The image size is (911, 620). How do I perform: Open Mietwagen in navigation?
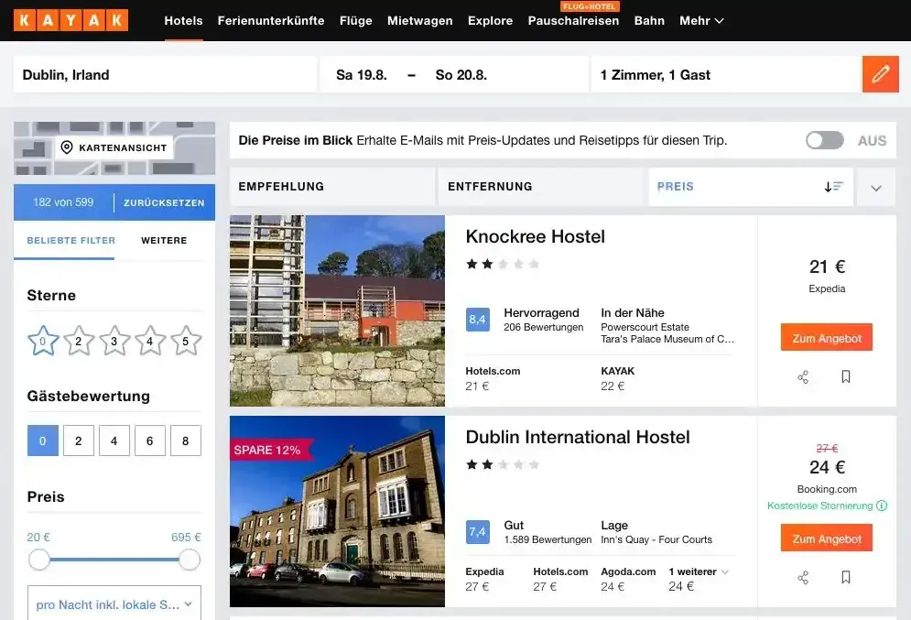tap(420, 20)
